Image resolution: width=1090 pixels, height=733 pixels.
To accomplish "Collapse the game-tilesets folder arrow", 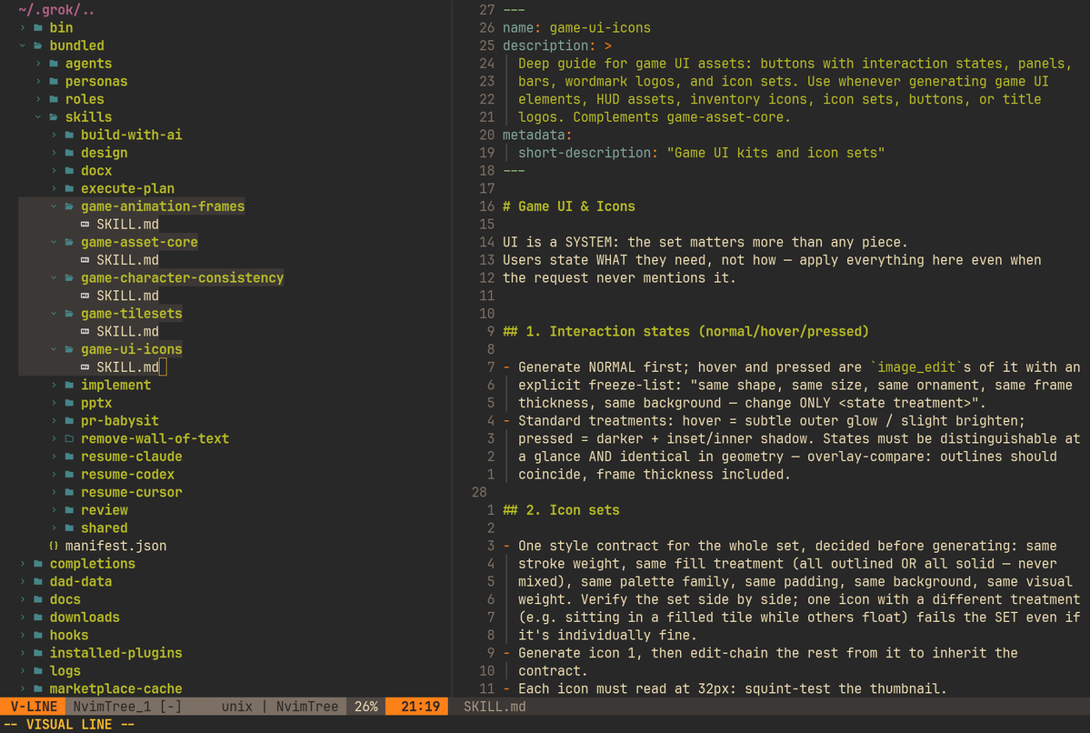I will pyautogui.click(x=55, y=314).
